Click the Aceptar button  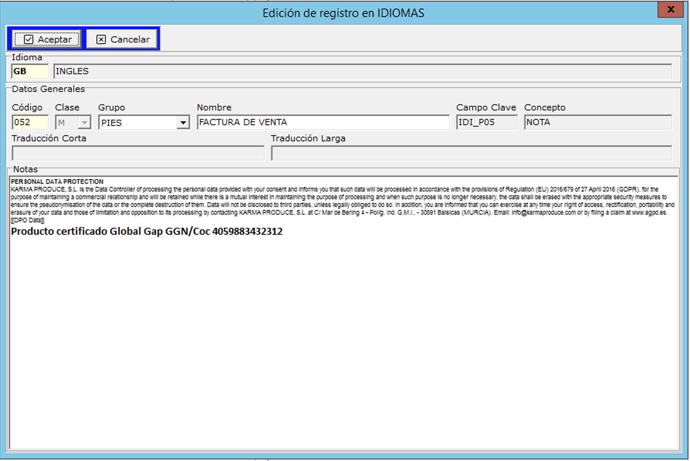click(x=47, y=39)
